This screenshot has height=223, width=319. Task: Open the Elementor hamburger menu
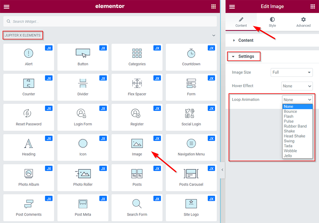pyautogui.click(x=7, y=7)
